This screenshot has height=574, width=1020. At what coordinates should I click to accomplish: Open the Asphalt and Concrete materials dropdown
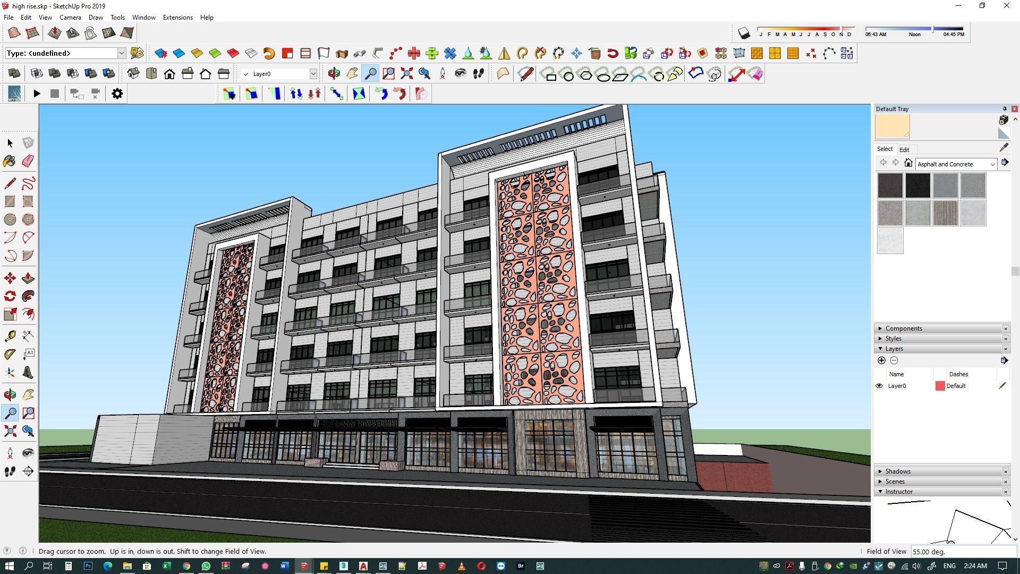tap(992, 164)
